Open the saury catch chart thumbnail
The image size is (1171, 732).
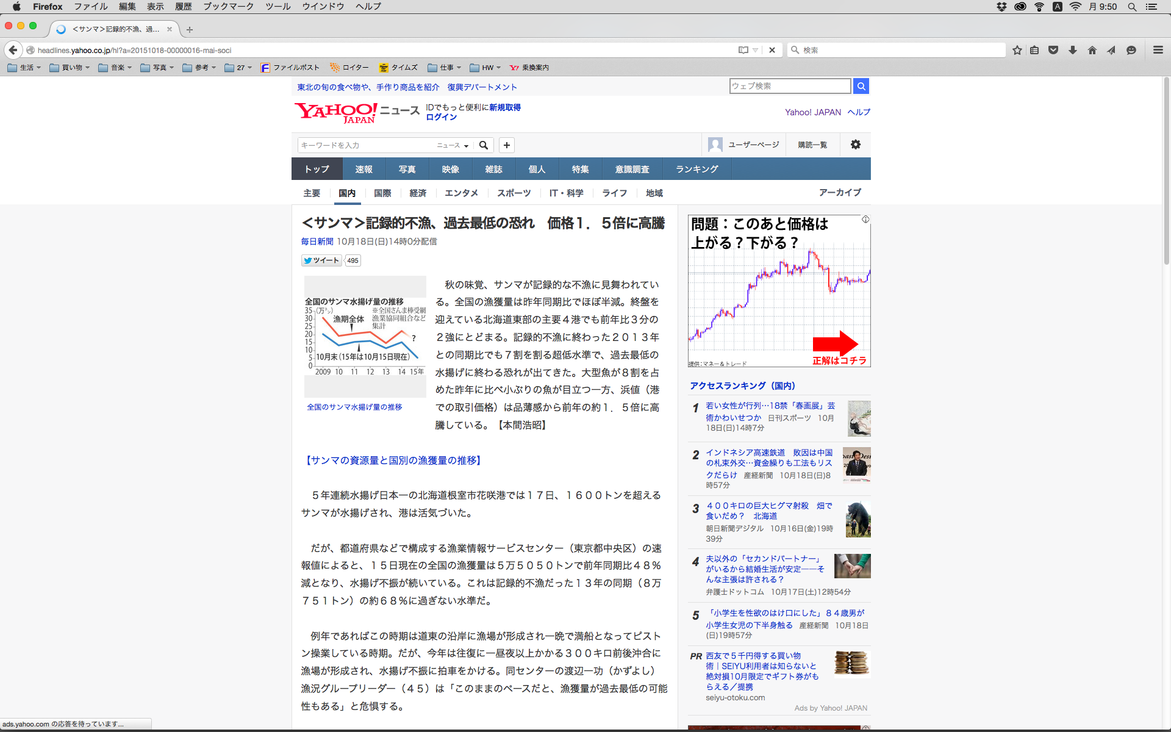point(365,337)
